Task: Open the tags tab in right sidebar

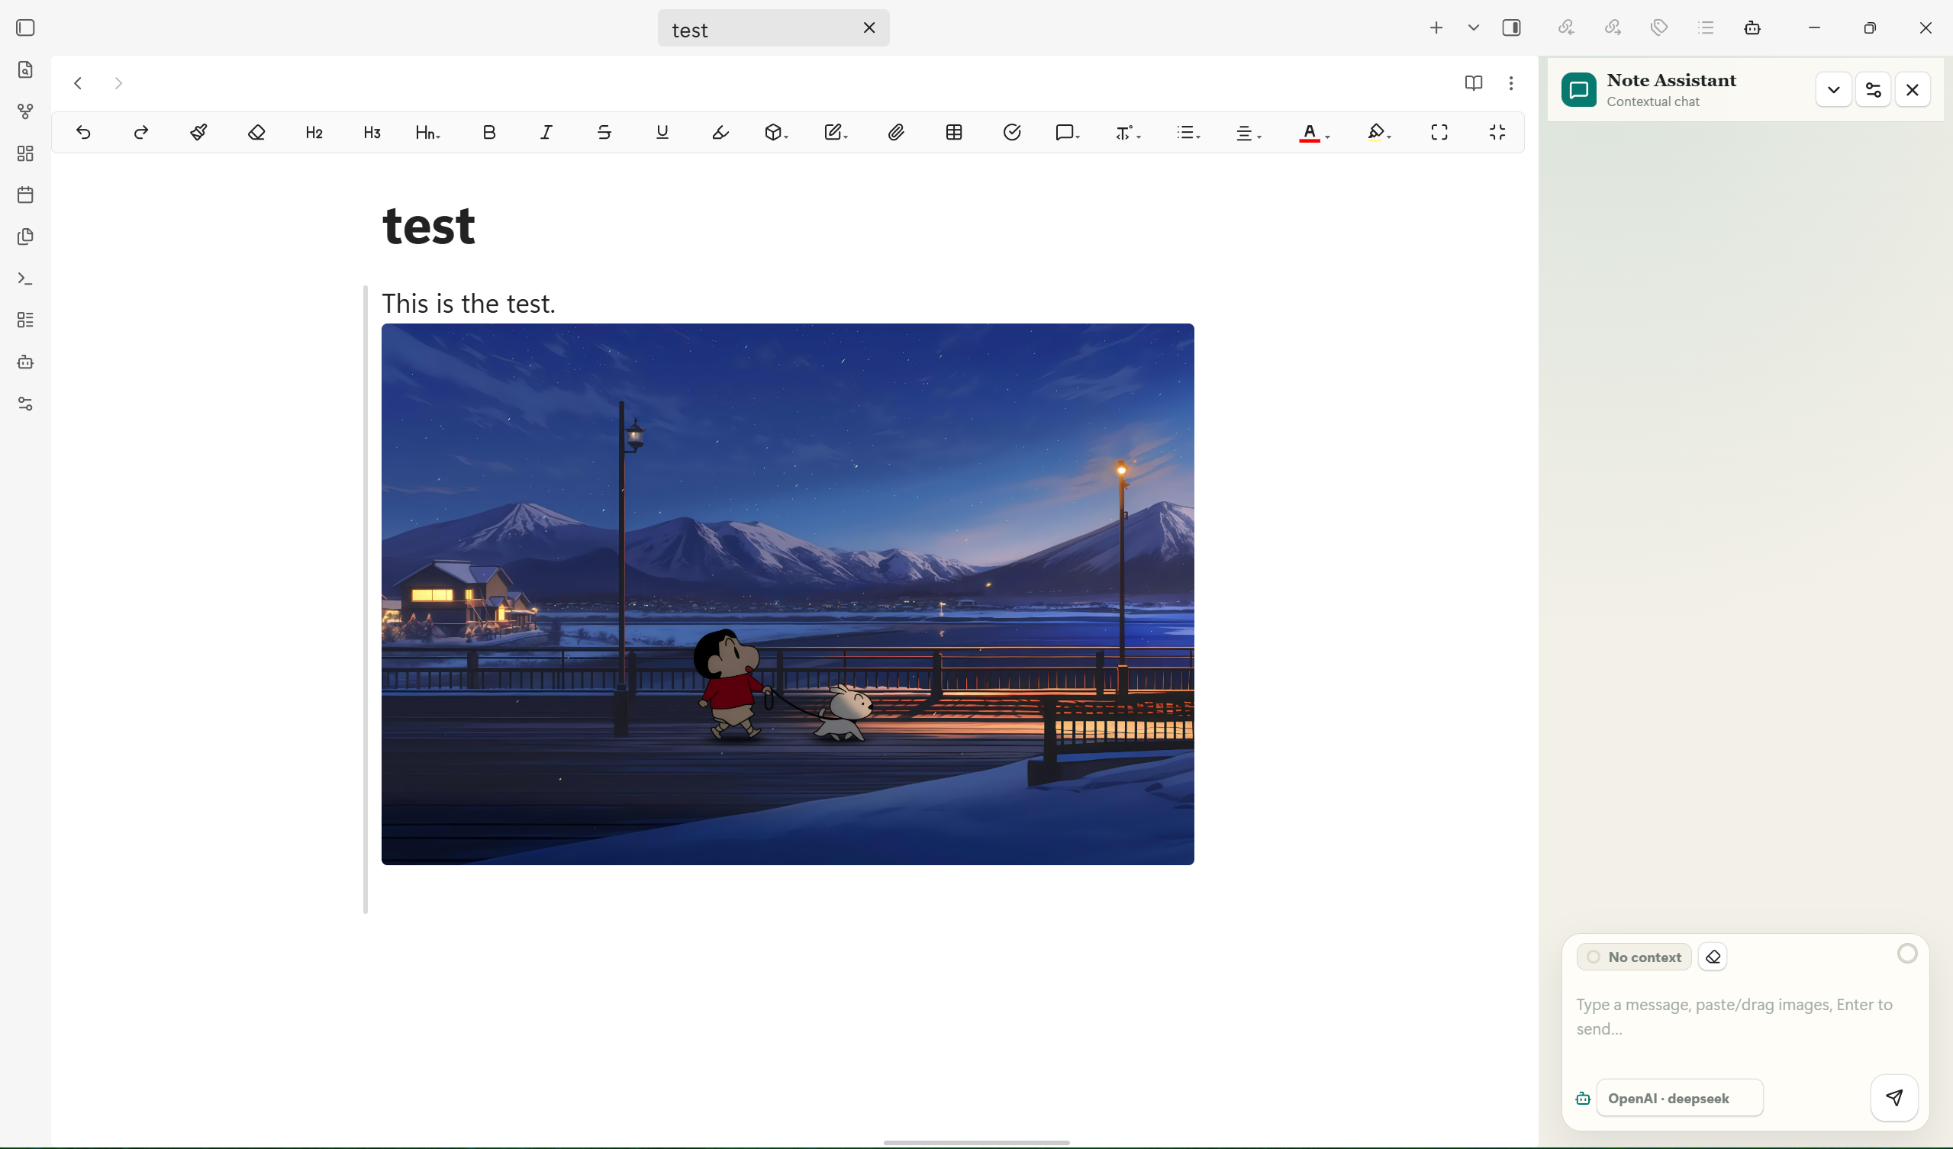Action: (x=1659, y=28)
